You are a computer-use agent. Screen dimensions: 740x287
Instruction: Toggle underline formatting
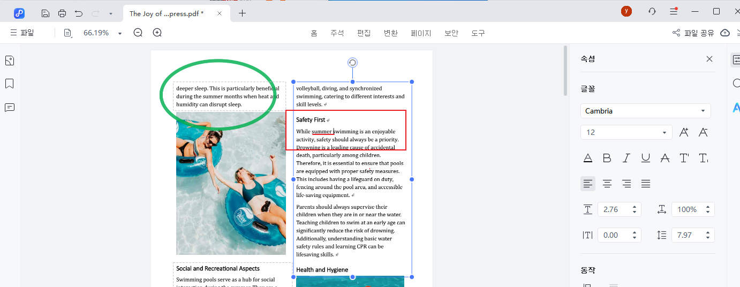(646, 158)
